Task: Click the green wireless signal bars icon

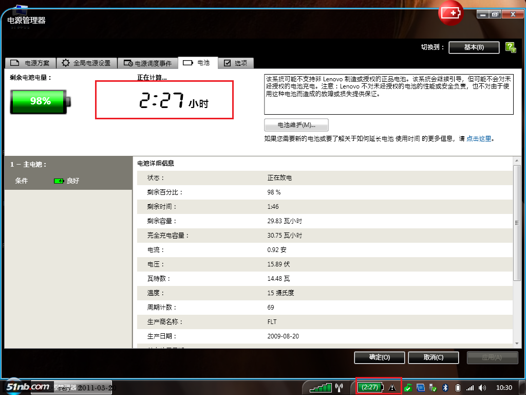Action: pos(320,387)
